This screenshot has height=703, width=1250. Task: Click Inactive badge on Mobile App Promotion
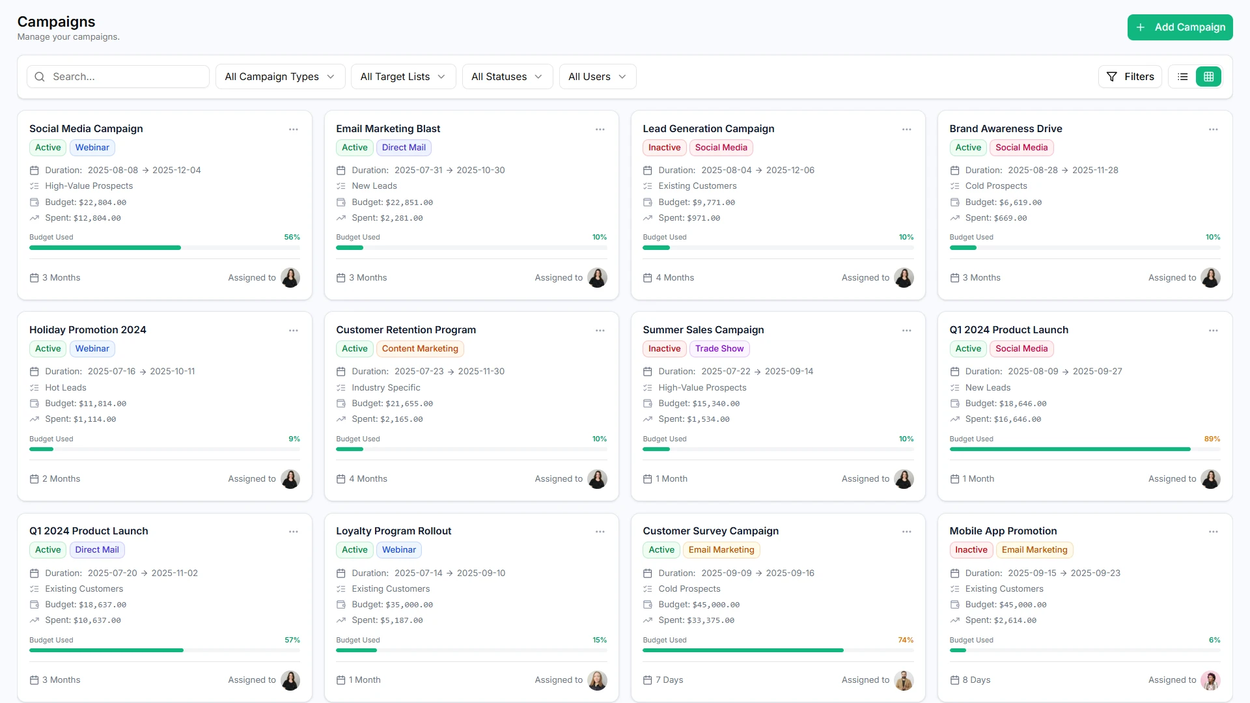[971, 550]
